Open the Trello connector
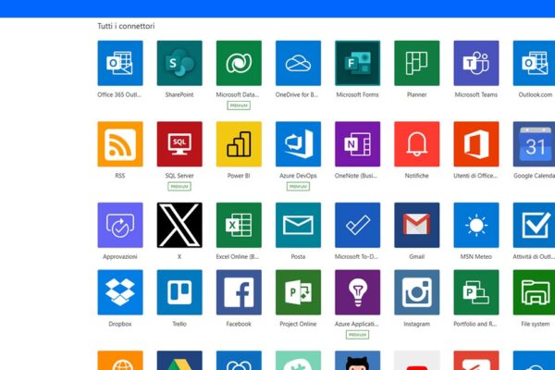Image resolution: width=555 pixels, height=370 pixels. click(x=179, y=292)
